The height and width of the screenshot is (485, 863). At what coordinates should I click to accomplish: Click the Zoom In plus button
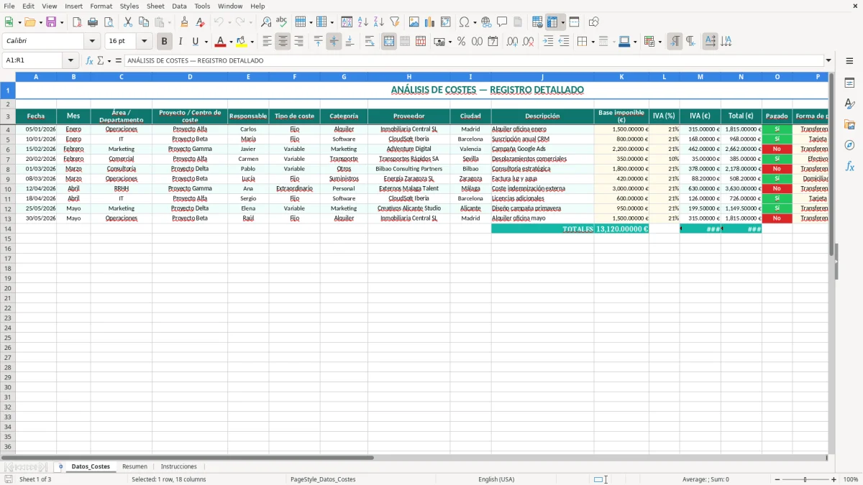(834, 479)
